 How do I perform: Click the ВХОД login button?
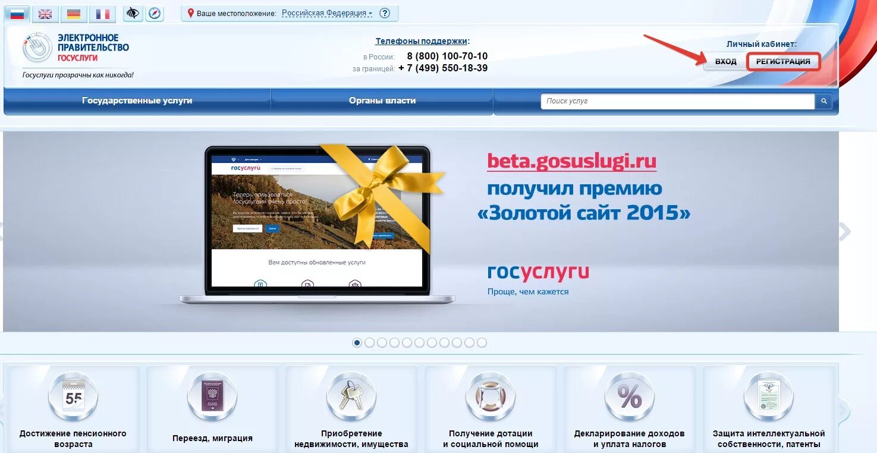coord(725,62)
